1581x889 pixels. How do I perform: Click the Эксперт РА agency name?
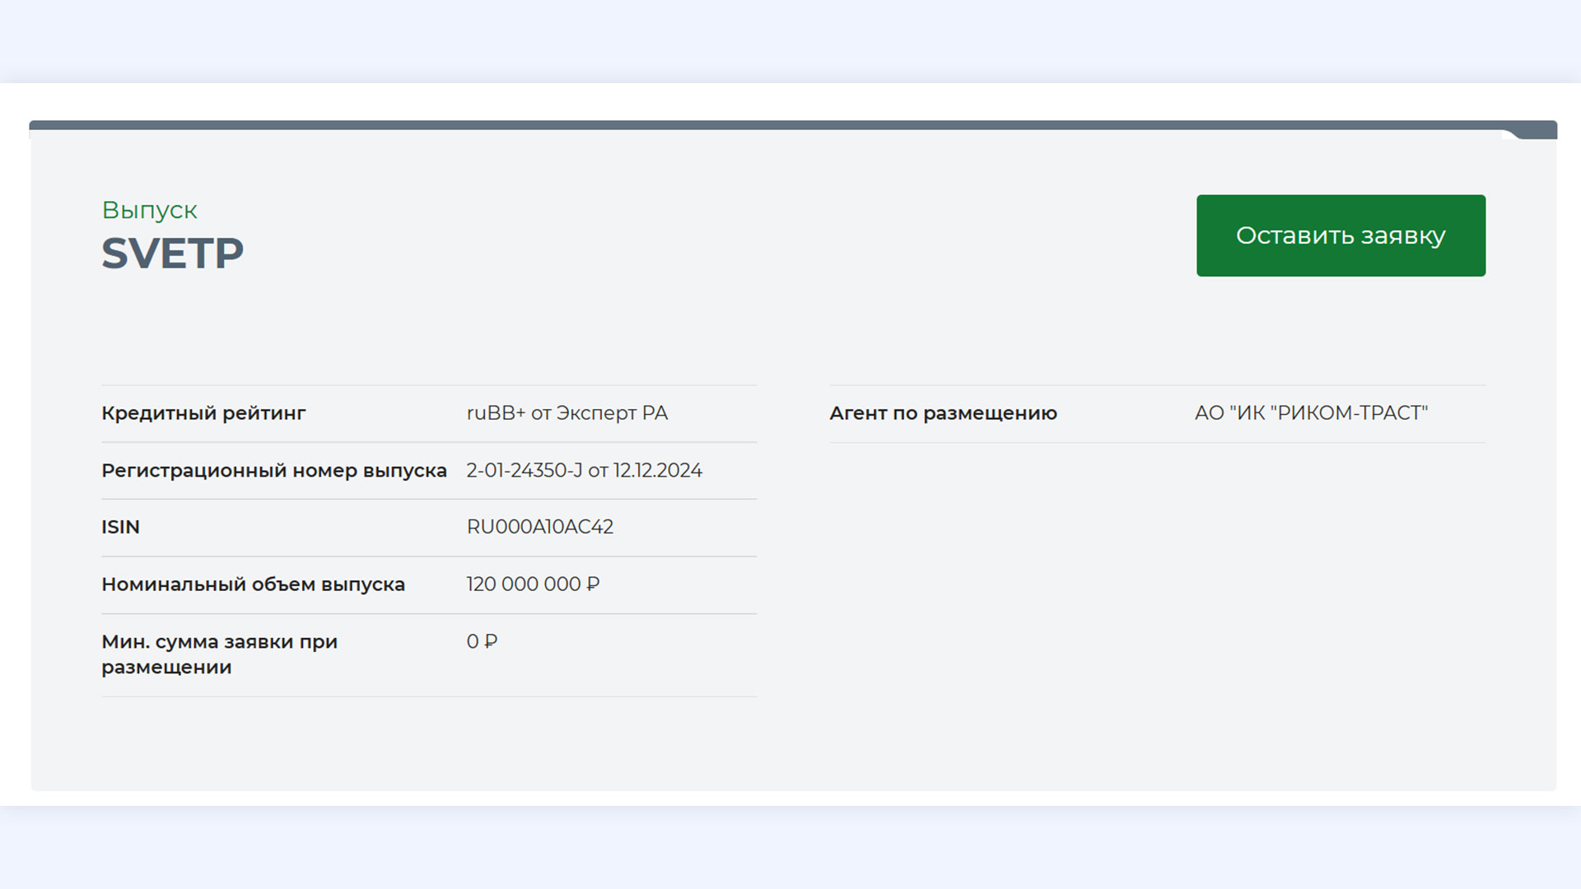(612, 413)
